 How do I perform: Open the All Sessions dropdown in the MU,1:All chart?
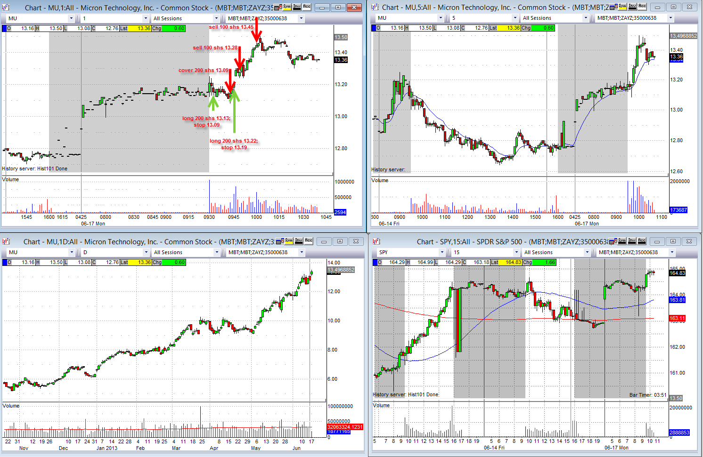pos(216,18)
